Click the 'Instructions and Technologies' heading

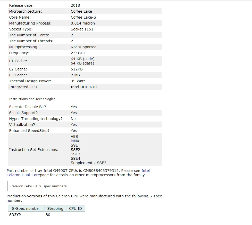click(32, 99)
